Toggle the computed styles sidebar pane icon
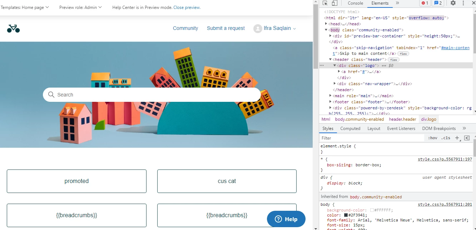The width and height of the screenshot is (476, 230). (467, 138)
